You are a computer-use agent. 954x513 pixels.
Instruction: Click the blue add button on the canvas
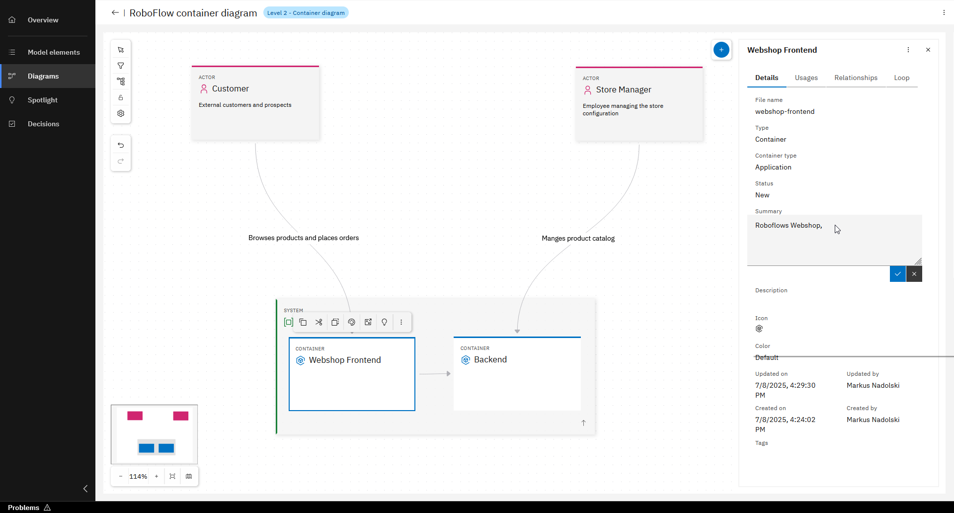(x=721, y=50)
